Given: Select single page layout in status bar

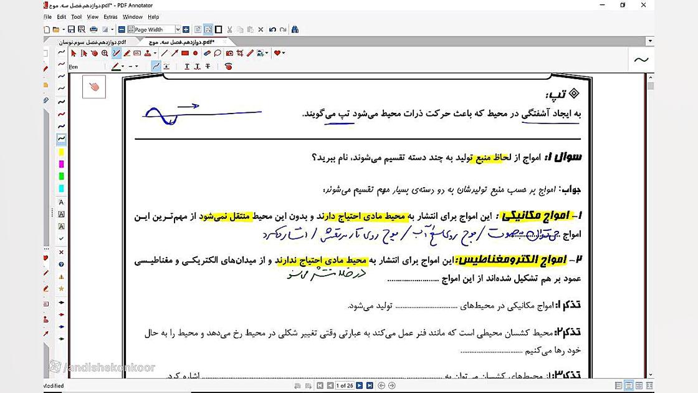Looking at the screenshot, I should click(x=618, y=386).
